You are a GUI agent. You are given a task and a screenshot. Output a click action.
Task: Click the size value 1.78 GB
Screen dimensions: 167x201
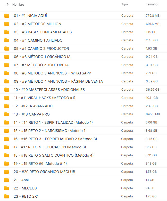click(151, 196)
